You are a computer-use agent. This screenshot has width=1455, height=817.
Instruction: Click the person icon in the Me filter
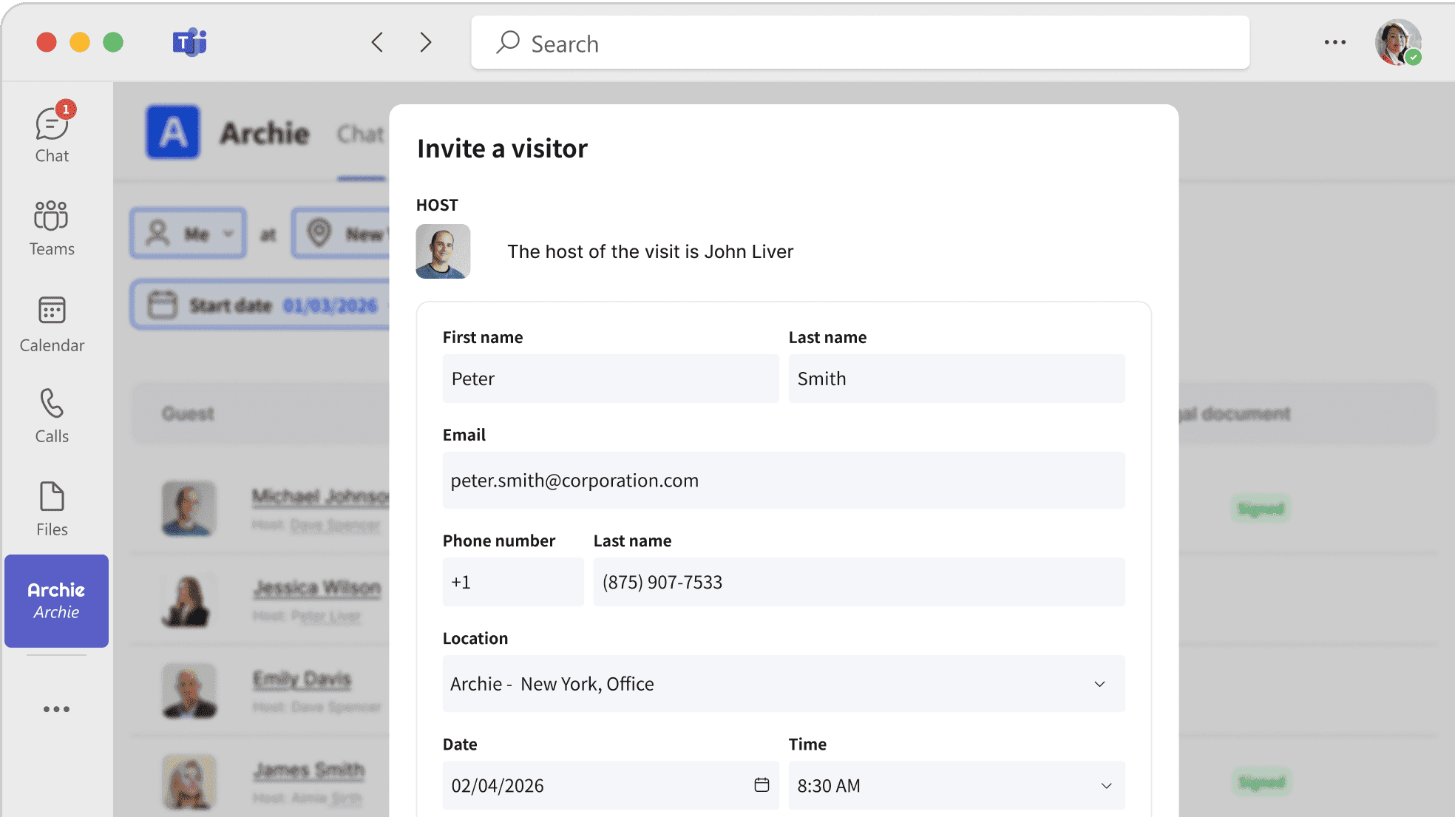[156, 234]
